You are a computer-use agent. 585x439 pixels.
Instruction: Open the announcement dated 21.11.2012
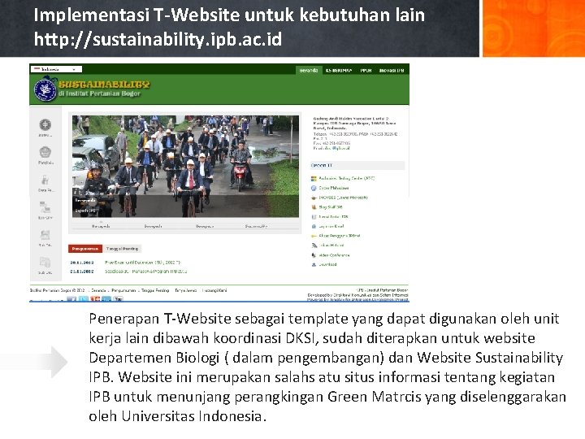pyautogui.click(x=146, y=272)
